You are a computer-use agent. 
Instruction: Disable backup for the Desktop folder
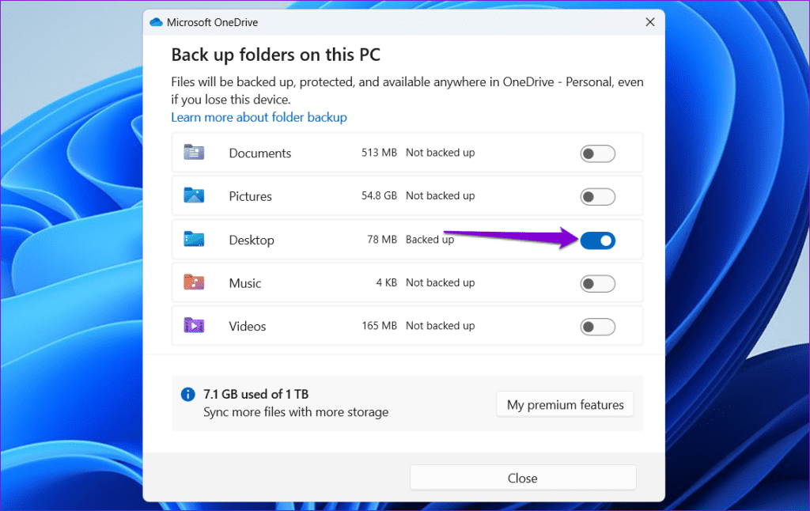pyautogui.click(x=598, y=240)
